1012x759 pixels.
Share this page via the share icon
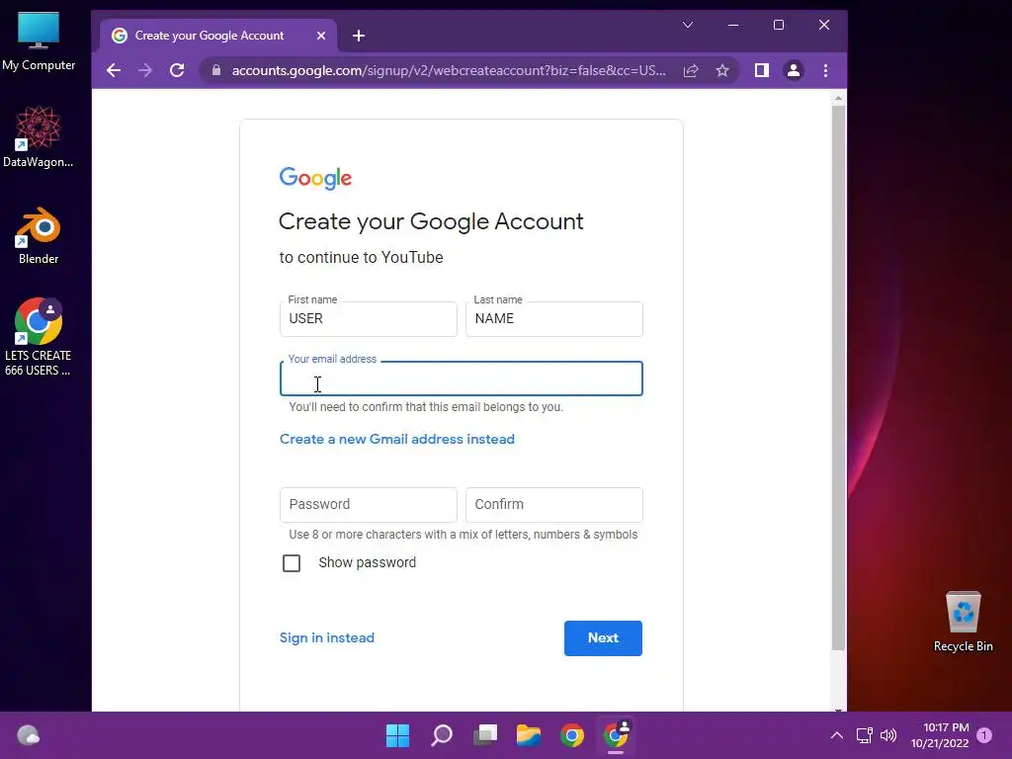click(x=691, y=70)
